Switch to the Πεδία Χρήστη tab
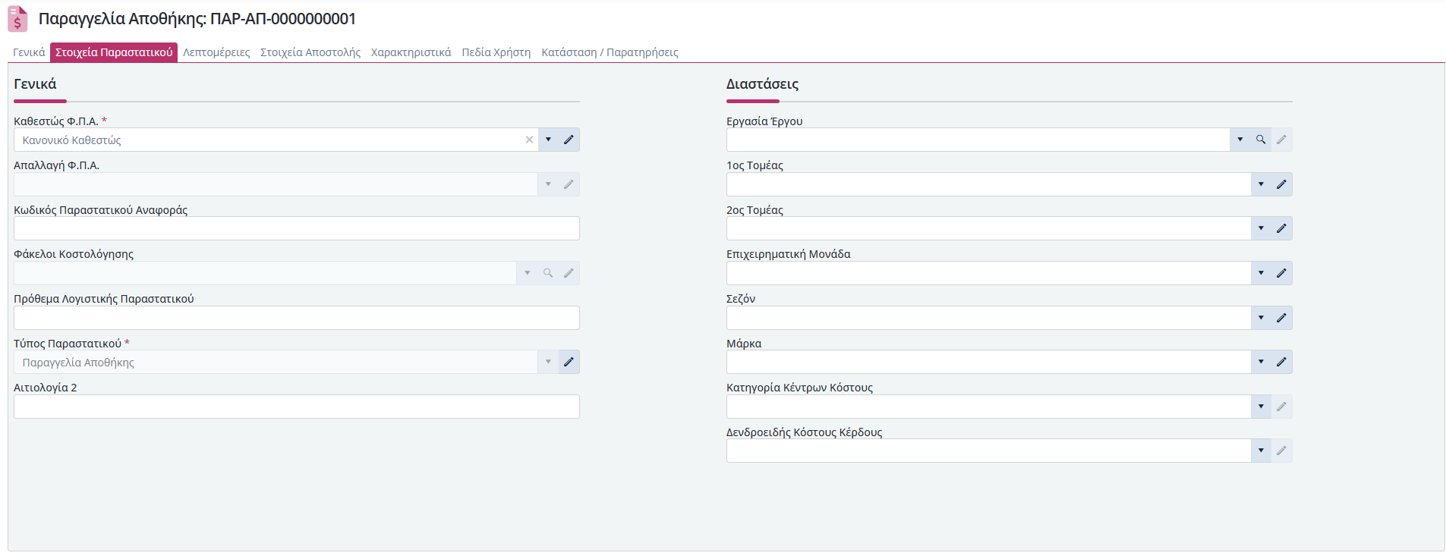This screenshot has height=556, width=1446. pos(496,52)
